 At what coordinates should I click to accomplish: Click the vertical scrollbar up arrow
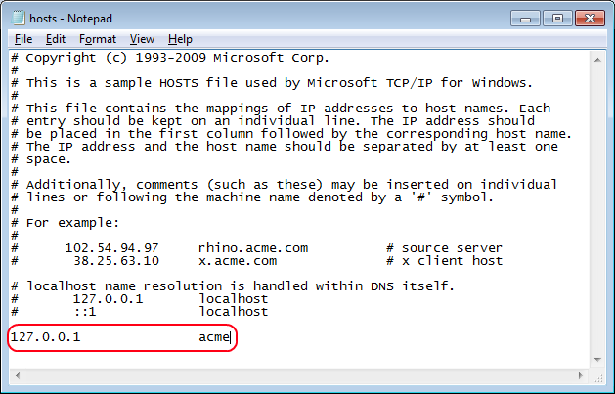point(596,59)
